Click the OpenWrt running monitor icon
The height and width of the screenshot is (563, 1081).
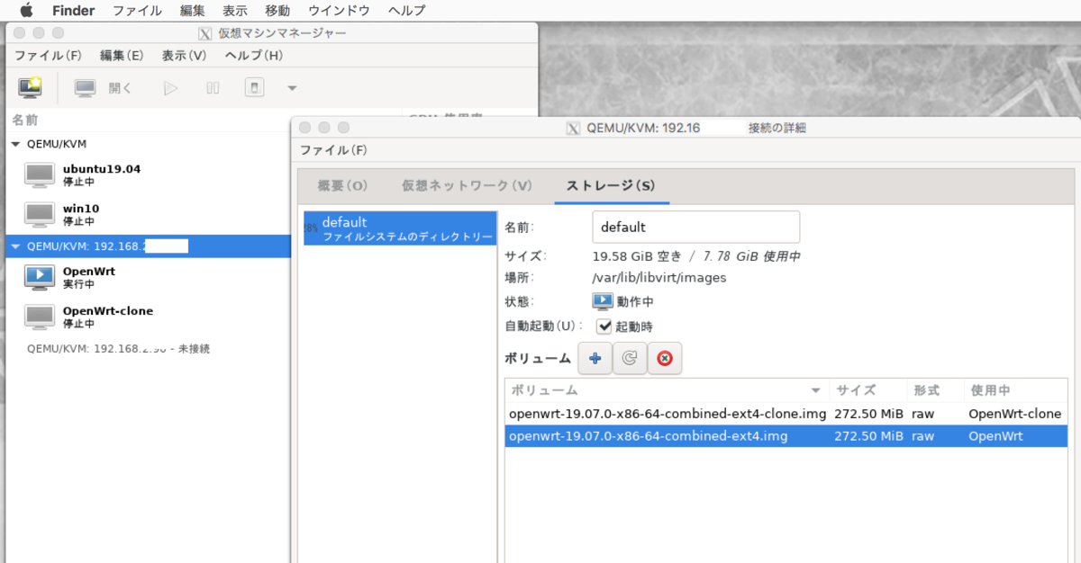tap(39, 277)
